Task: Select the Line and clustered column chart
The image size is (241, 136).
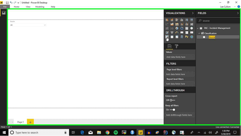Action: [x=187, y=24]
